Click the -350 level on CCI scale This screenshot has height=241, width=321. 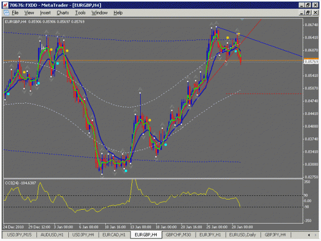(307, 220)
